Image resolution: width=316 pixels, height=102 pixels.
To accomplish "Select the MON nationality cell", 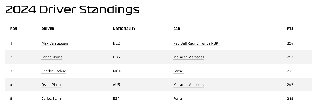I will click(117, 71).
